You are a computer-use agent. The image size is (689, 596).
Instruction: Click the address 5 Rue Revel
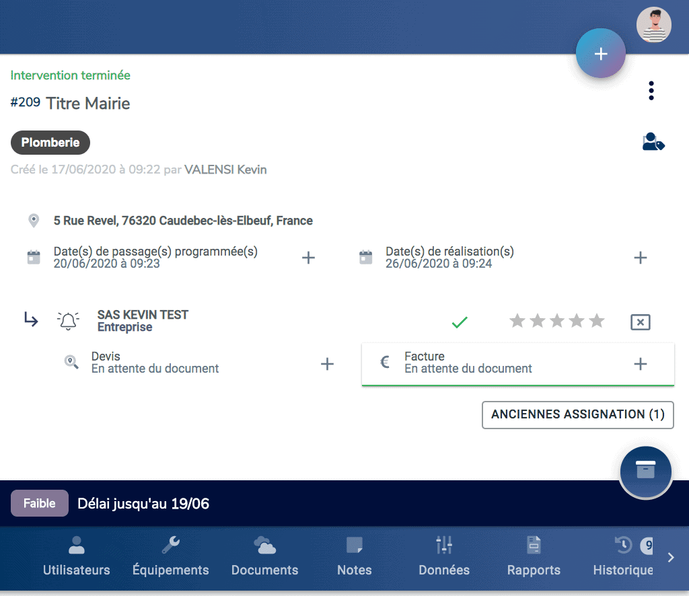[x=183, y=221]
